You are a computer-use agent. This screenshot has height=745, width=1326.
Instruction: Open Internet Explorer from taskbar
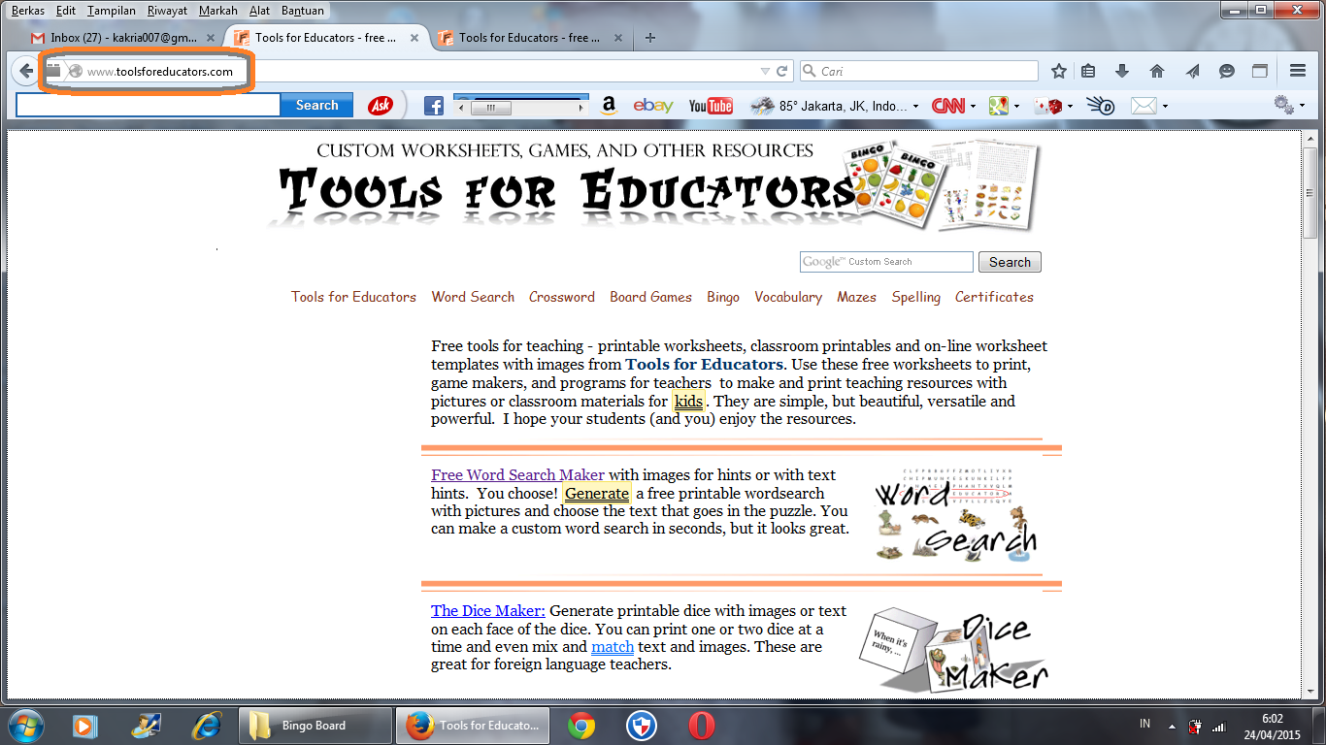[x=206, y=726]
